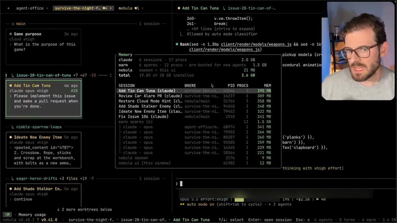This screenshot has height=223, width=397.
Task: Click the context usage progress bar
Action: point(257,199)
